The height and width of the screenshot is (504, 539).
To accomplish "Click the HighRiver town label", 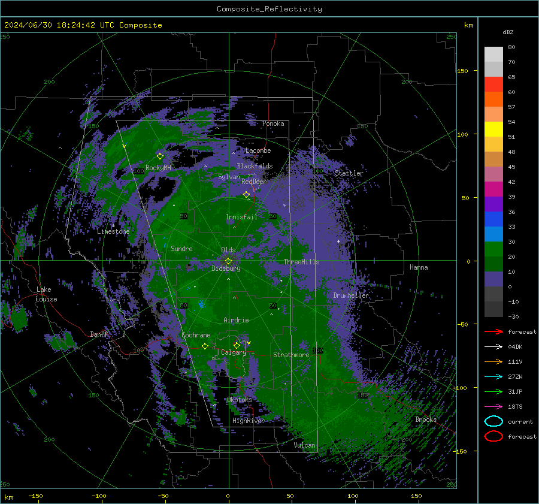I will point(248,421).
